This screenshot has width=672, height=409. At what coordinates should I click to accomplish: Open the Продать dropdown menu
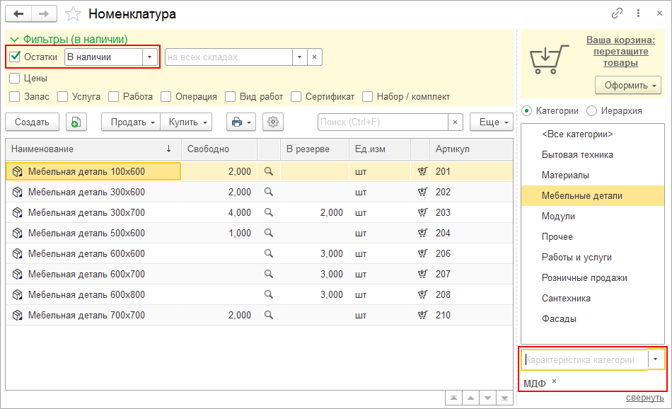(131, 122)
